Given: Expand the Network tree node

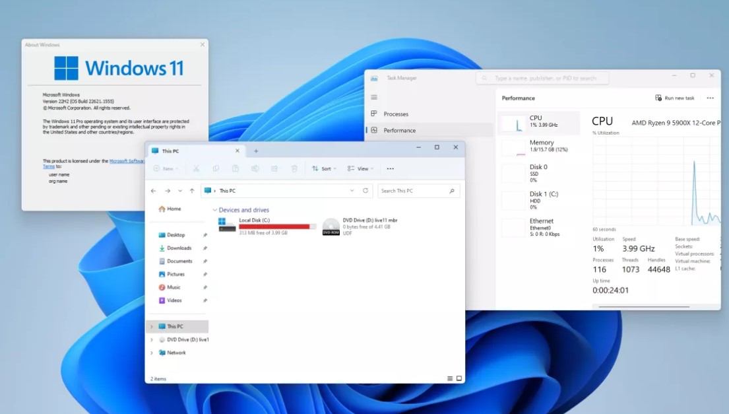Looking at the screenshot, I should pos(152,353).
